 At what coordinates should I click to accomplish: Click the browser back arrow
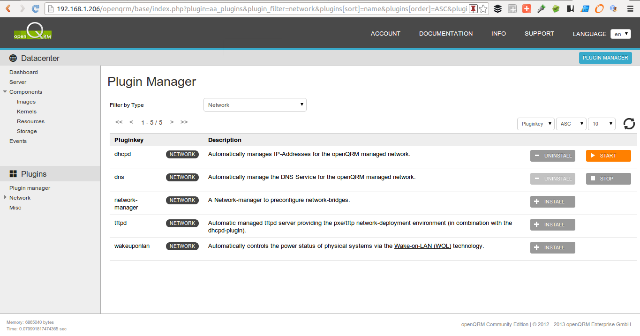(8, 8)
